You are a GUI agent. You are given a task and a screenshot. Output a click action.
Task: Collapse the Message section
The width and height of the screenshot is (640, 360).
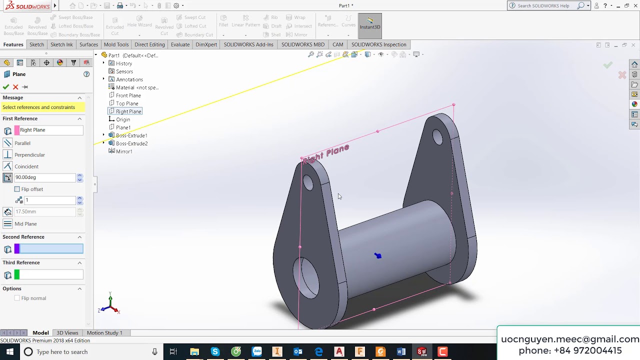pyautogui.click(x=79, y=97)
